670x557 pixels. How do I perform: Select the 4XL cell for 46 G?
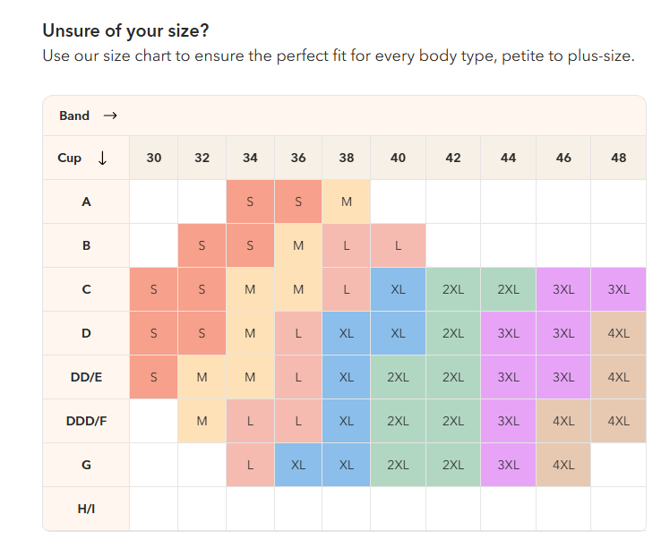pos(563,465)
